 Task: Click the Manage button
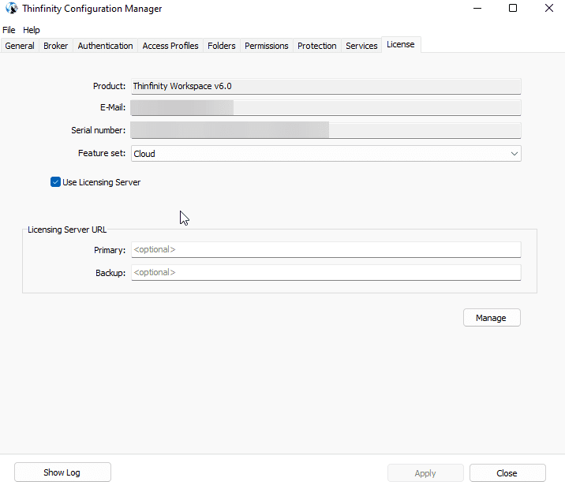tap(492, 318)
